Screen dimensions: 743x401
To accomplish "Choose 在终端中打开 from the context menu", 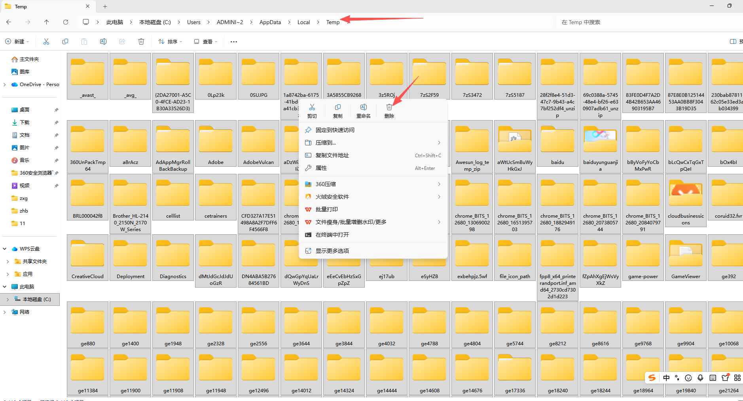I will [333, 235].
